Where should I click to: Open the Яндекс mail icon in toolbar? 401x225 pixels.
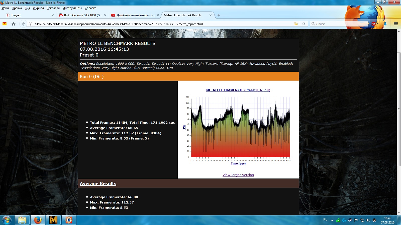click(x=5, y=24)
